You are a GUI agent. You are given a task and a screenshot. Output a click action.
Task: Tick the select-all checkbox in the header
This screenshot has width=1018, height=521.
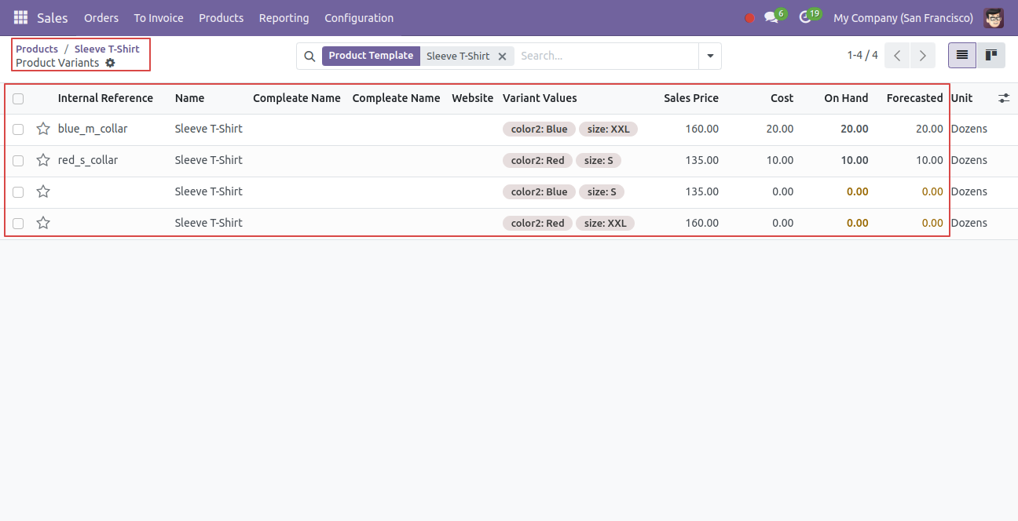coord(18,99)
